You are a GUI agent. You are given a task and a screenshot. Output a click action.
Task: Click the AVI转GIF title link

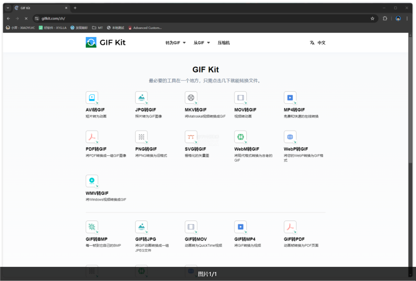coord(95,110)
